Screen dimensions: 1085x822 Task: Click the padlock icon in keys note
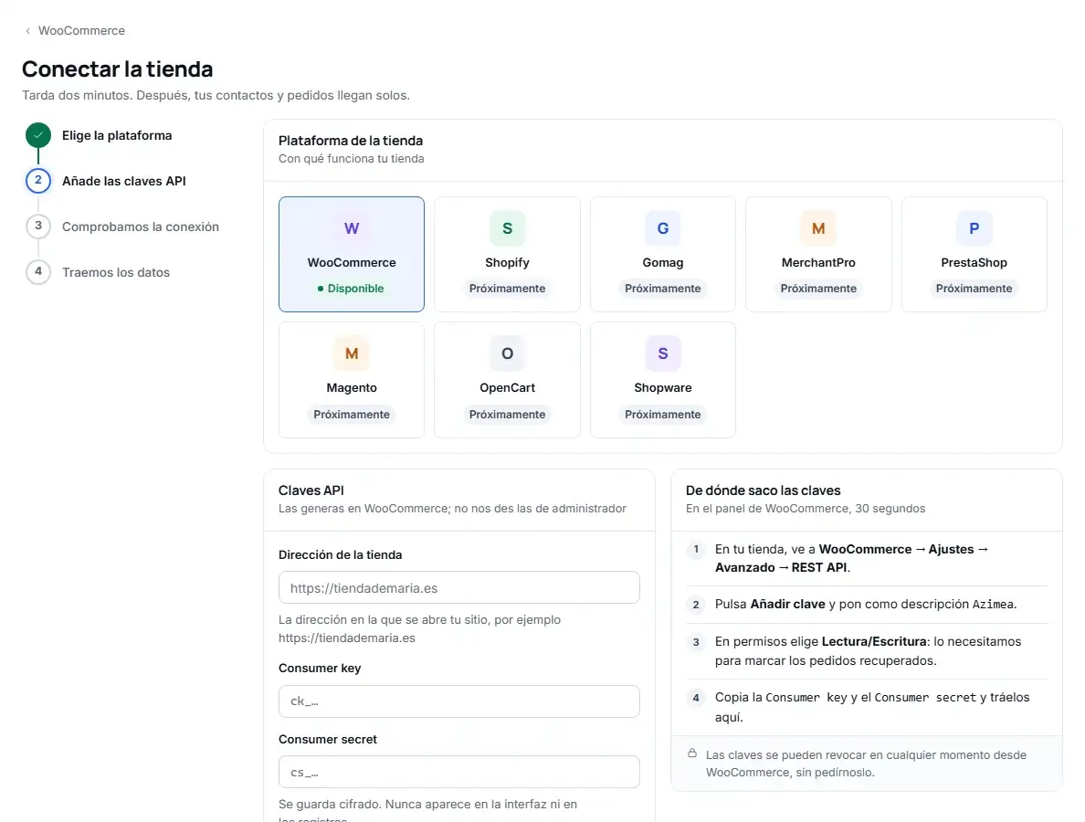(692, 753)
